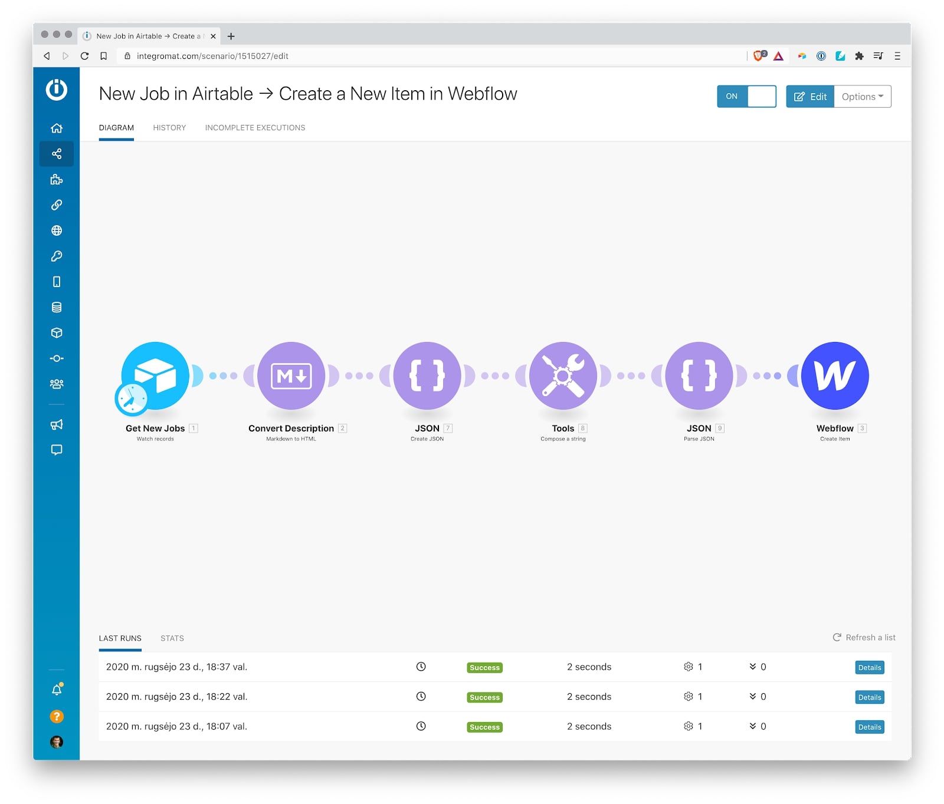
Task: Switch to the STATS tab
Action: pyautogui.click(x=172, y=638)
